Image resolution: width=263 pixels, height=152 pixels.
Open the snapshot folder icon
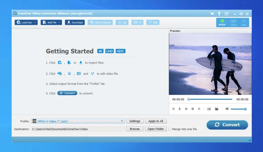click(216, 109)
